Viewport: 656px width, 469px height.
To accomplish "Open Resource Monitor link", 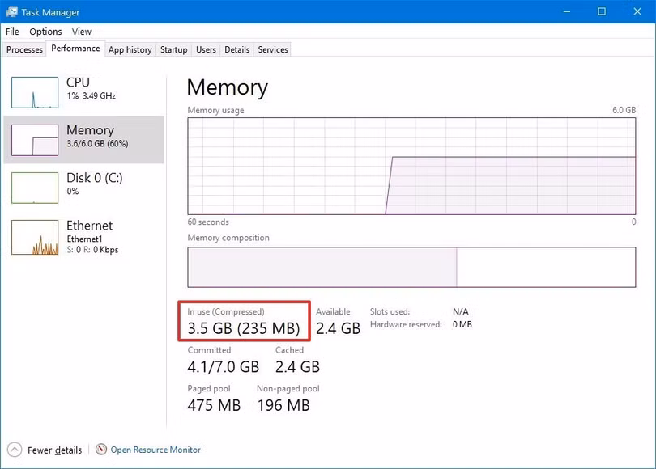I will click(155, 450).
